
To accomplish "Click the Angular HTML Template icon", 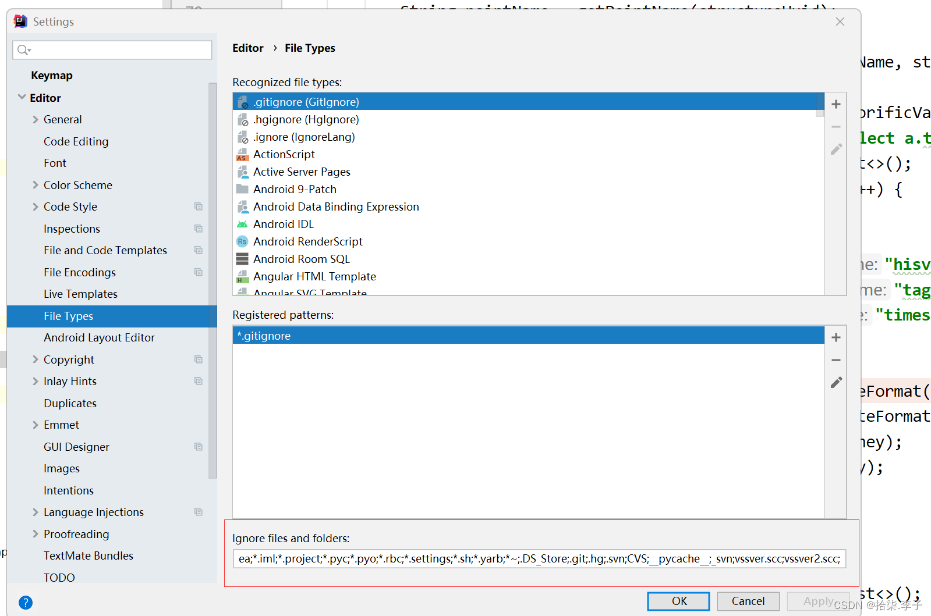I will coord(242,277).
